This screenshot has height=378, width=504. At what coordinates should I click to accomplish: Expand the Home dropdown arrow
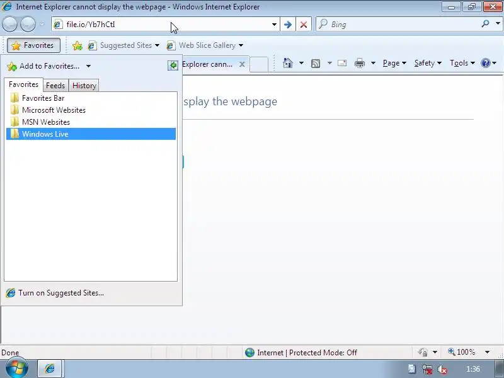(x=301, y=63)
